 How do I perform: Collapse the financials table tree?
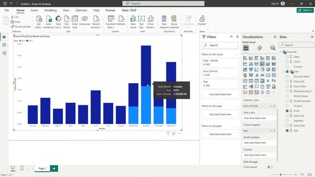(281, 52)
